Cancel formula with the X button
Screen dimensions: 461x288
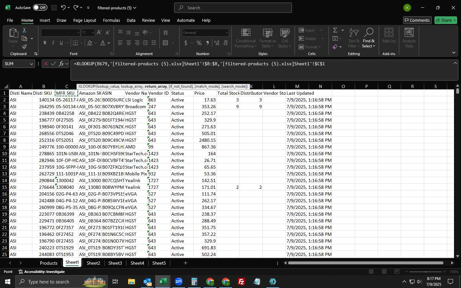pos(45,64)
